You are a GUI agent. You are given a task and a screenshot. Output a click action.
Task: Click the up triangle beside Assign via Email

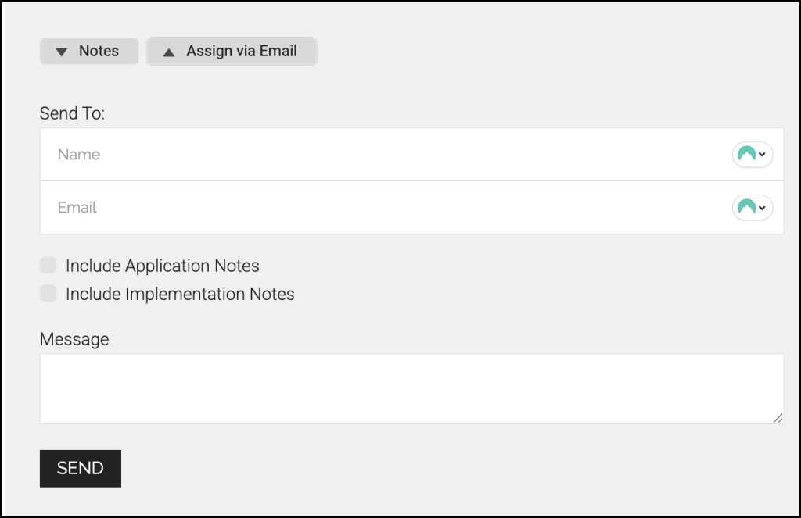tap(168, 52)
